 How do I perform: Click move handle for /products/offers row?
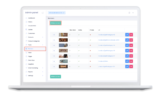coord(54,61)
